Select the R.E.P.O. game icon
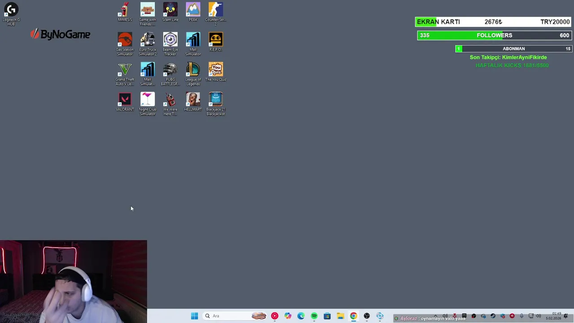 pos(216,42)
